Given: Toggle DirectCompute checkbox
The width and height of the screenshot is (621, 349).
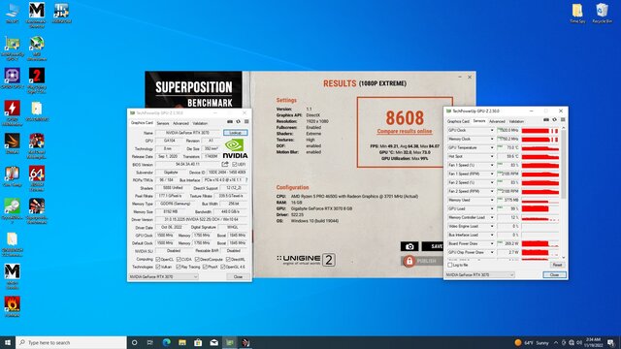Looking at the screenshot, I should 197,259.
